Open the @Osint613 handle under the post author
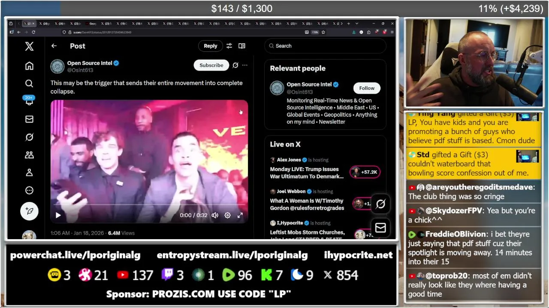Viewport: 549px width, 308px height. (80, 70)
